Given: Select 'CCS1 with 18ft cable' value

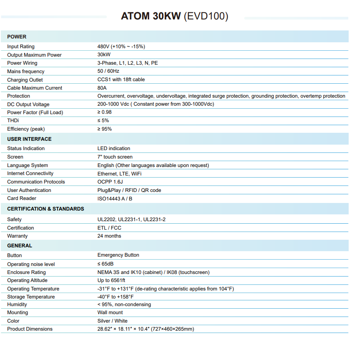Looking at the screenshot, I should (x=121, y=79).
